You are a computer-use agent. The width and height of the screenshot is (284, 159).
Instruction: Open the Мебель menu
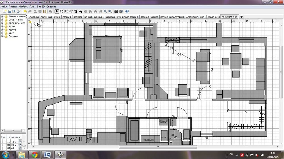pyautogui.click(x=23, y=6)
